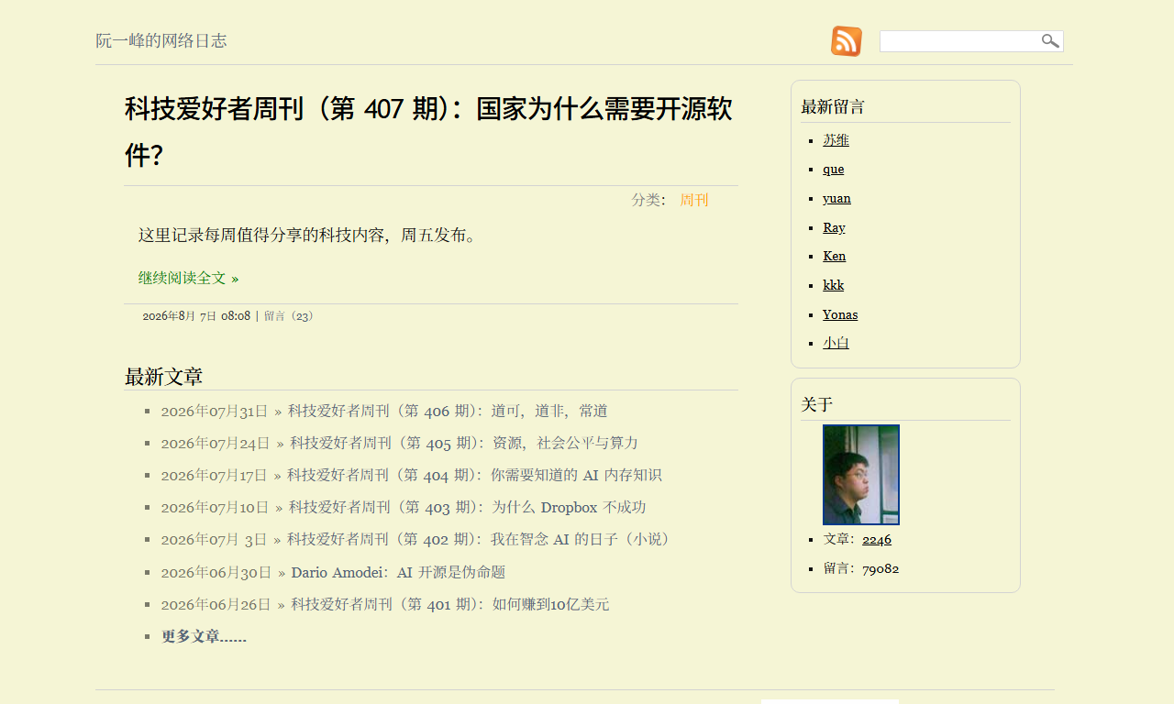Click 留言：79082 text
The width and height of the screenshot is (1174, 704).
coord(861,568)
